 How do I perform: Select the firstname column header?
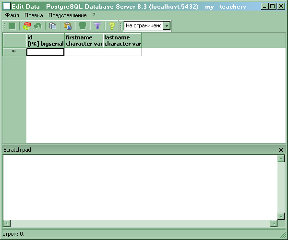(84, 40)
